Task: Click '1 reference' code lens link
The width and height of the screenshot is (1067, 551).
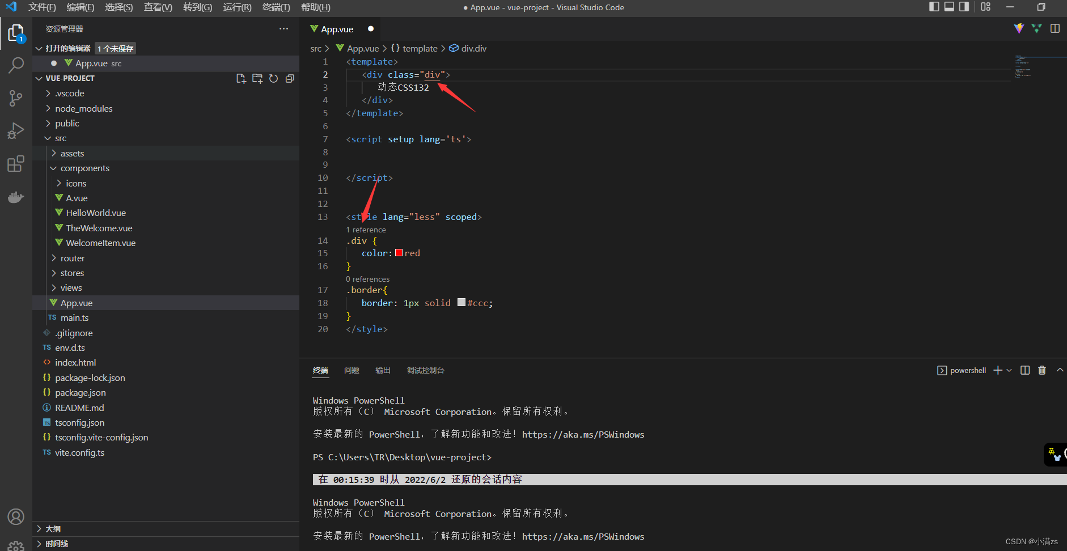Action: pos(366,230)
